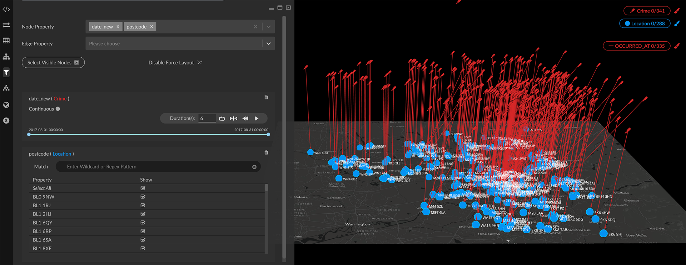Expand the Node Property dropdown arrow
The width and height of the screenshot is (686, 265).
(x=269, y=27)
